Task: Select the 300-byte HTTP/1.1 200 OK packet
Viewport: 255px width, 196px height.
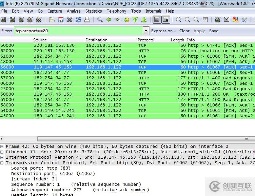Action: 127,94
